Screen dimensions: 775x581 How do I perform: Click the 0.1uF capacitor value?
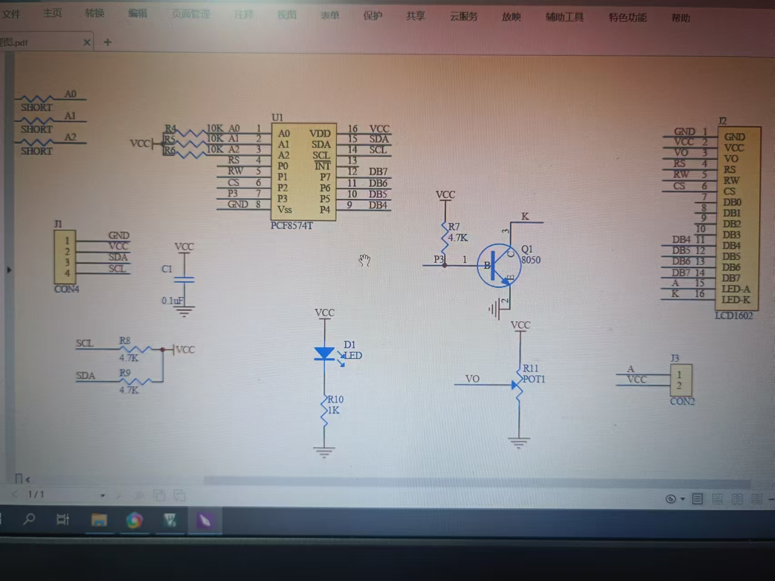pos(173,301)
